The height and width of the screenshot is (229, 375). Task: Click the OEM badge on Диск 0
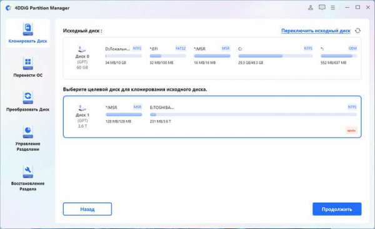coord(352,48)
